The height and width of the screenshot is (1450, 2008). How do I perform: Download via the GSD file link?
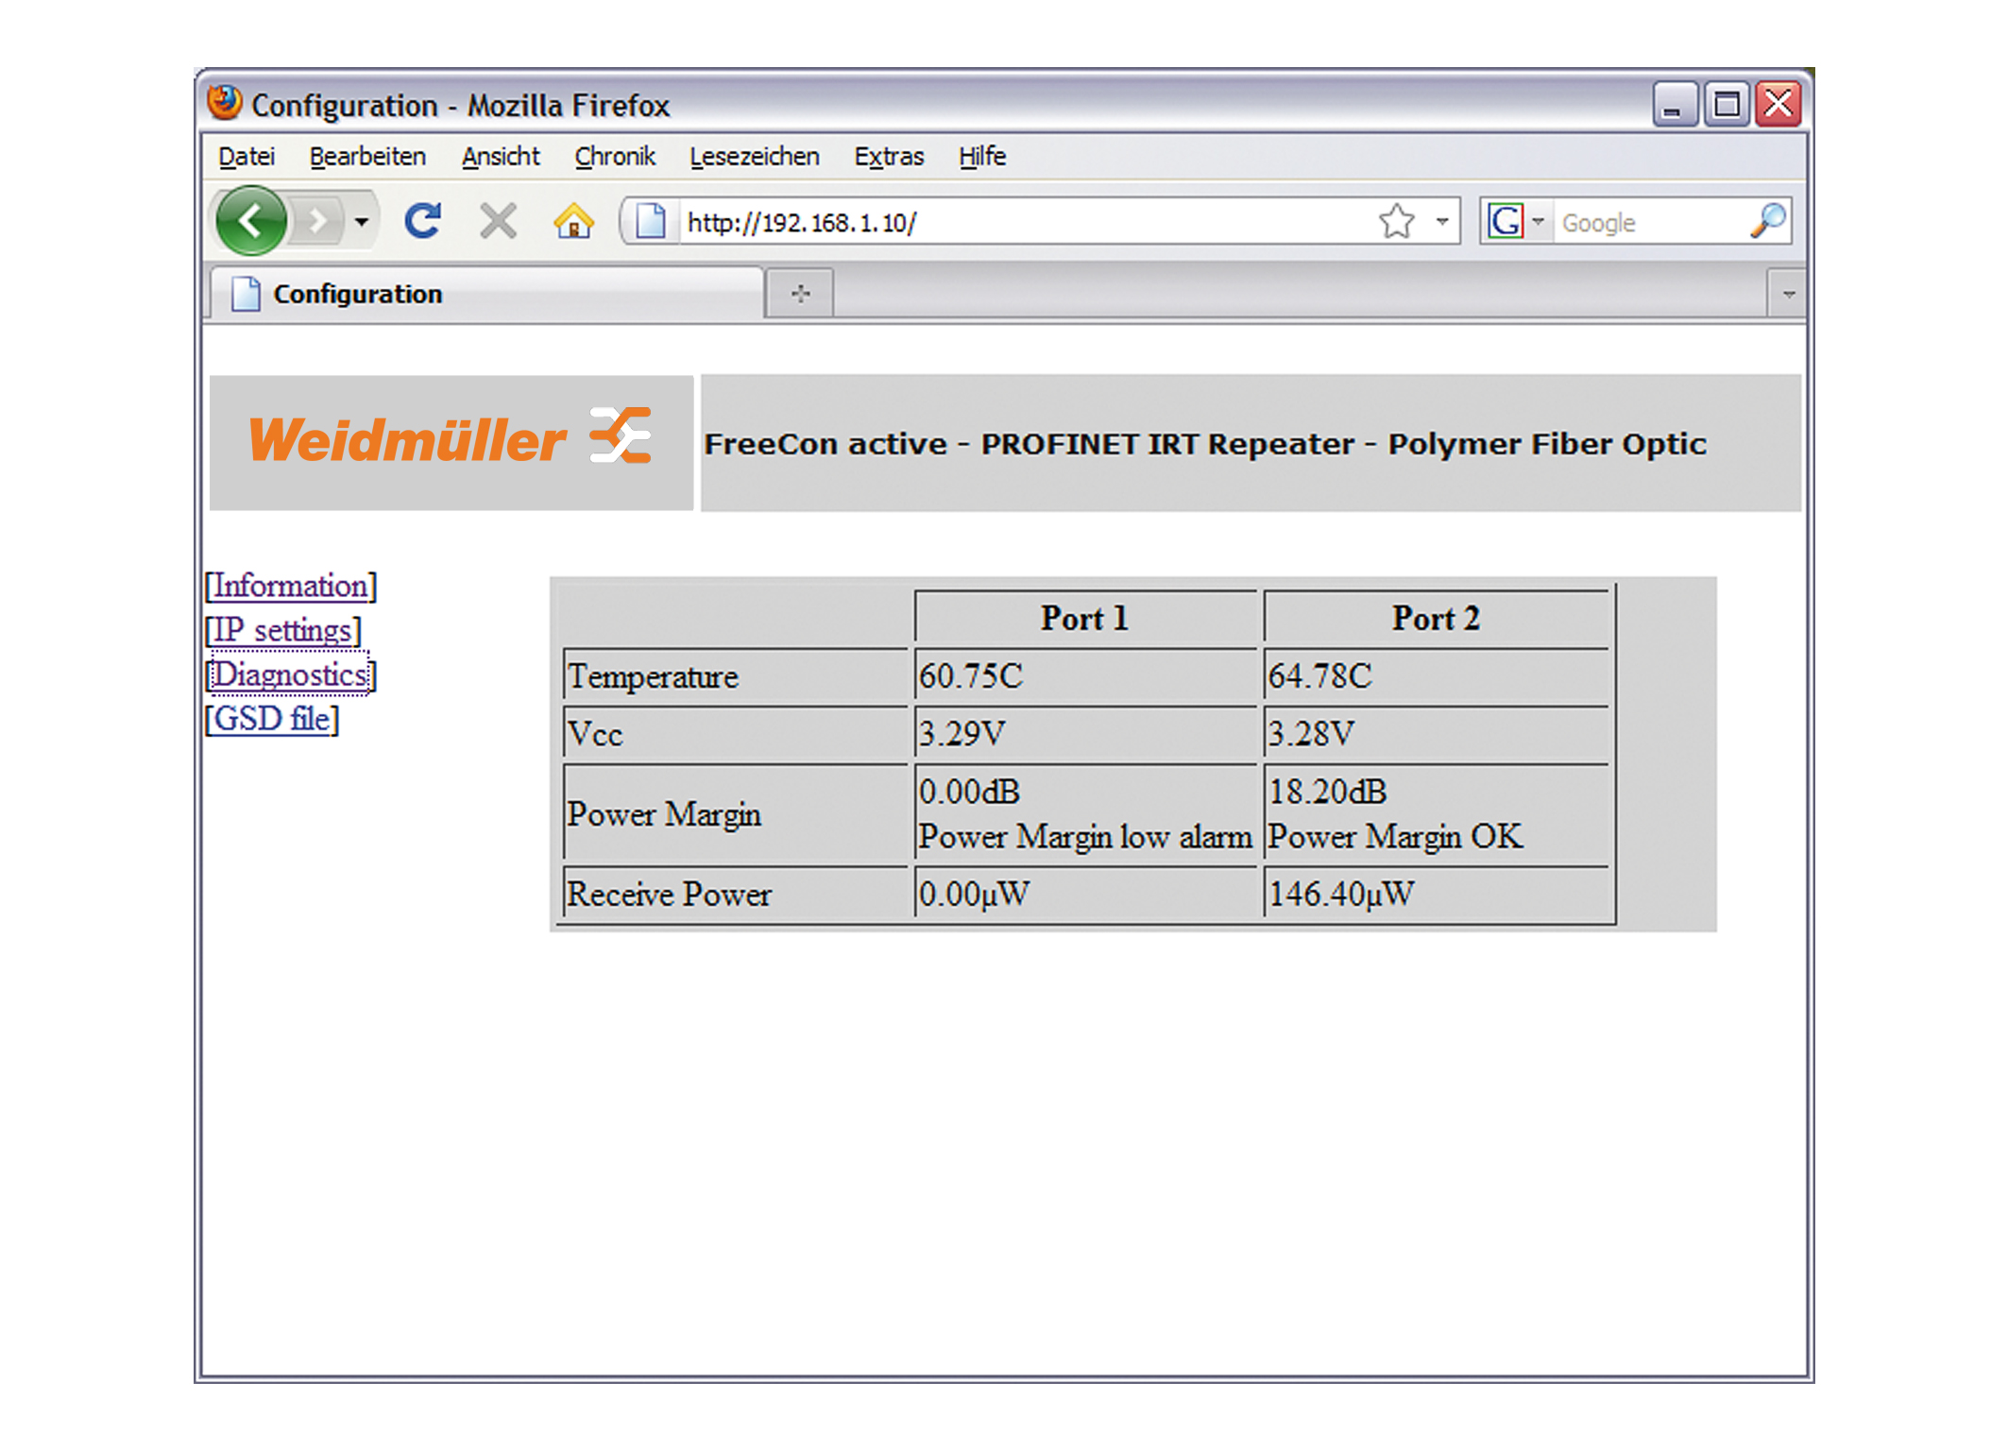272,719
